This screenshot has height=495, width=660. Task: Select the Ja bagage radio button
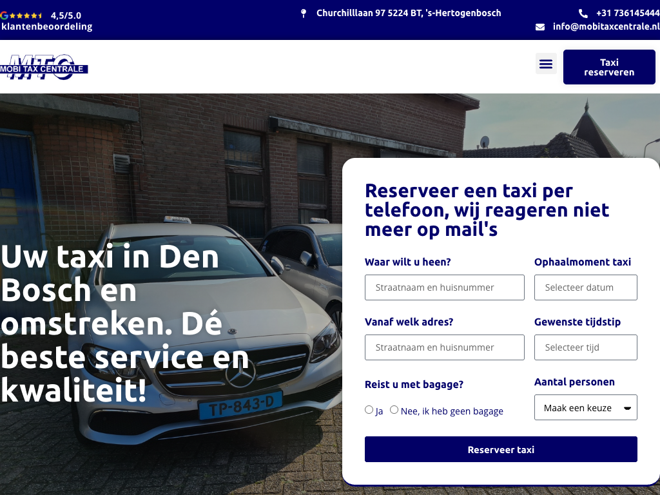tap(369, 409)
